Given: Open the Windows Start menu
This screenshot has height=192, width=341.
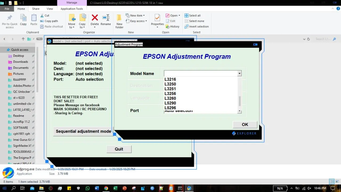Looking at the screenshot, I should pos(5,188).
